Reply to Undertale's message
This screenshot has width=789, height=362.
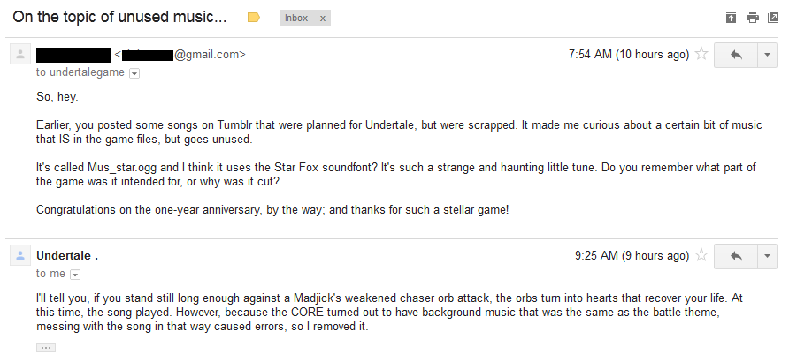(x=735, y=256)
